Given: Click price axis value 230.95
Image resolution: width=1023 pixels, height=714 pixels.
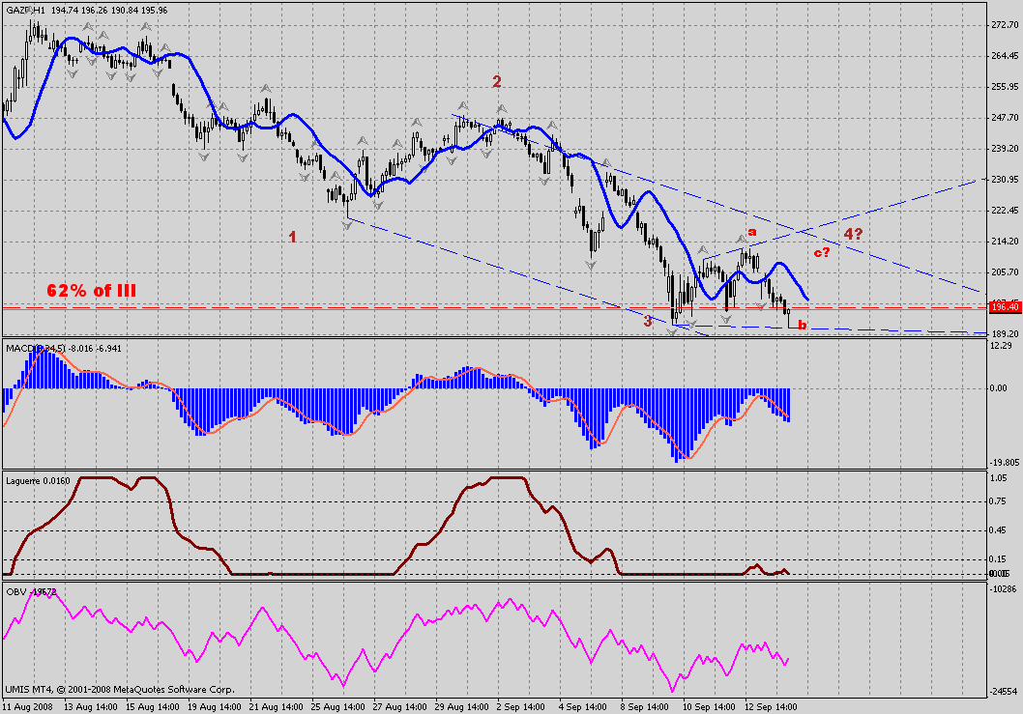Looking at the screenshot, I should point(1004,180).
